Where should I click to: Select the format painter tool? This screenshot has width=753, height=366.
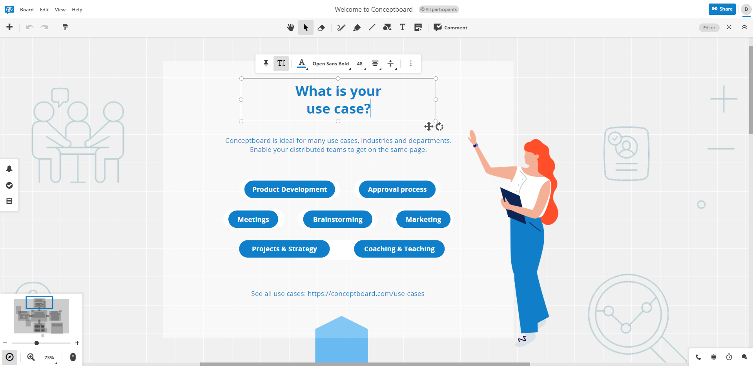pyautogui.click(x=66, y=27)
